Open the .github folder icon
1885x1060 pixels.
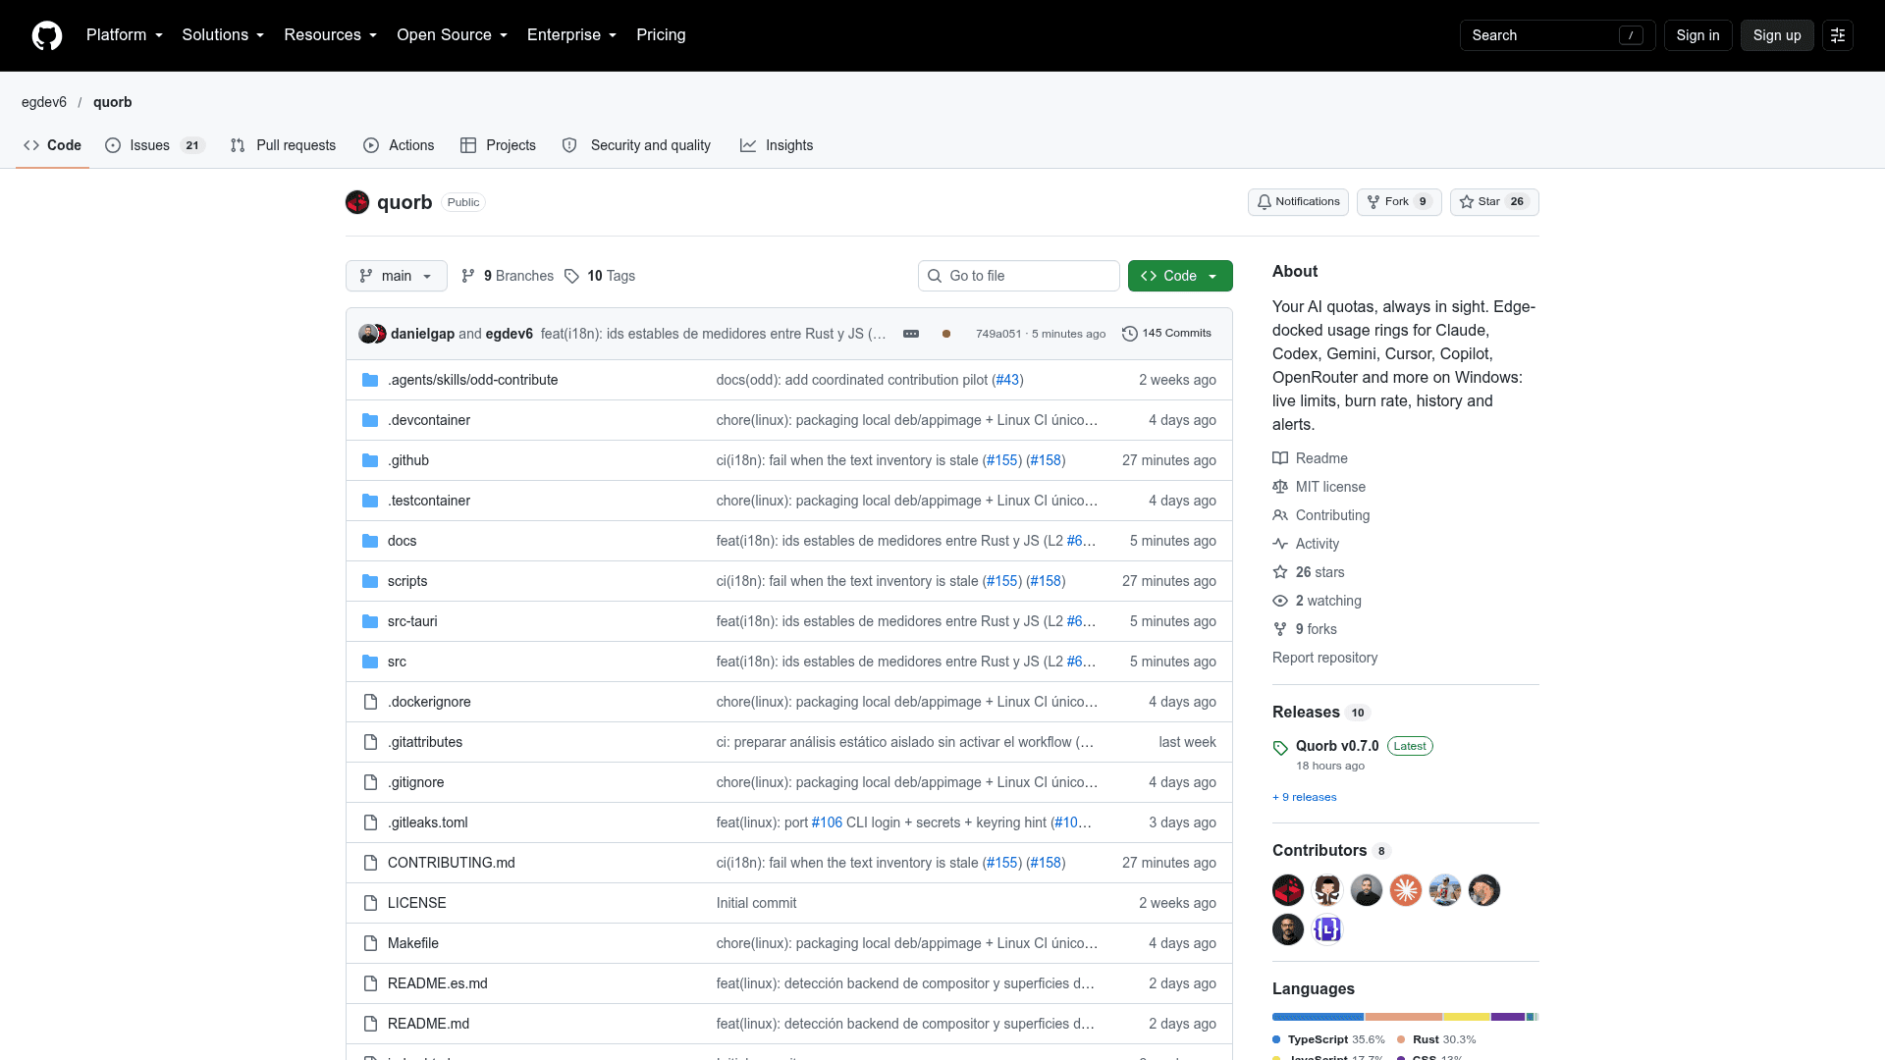[370, 460]
